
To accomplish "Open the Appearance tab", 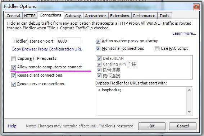I will [95, 16].
